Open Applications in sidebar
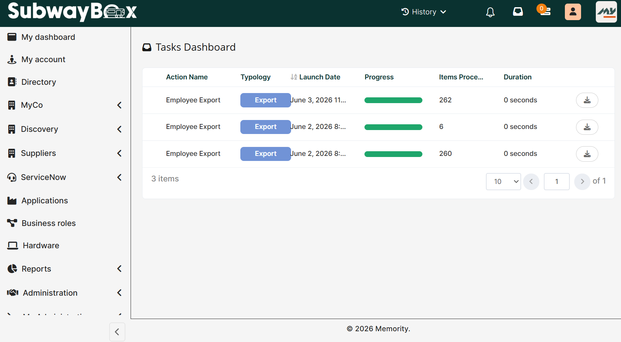Viewport: 621px width, 342px height. coord(45,200)
